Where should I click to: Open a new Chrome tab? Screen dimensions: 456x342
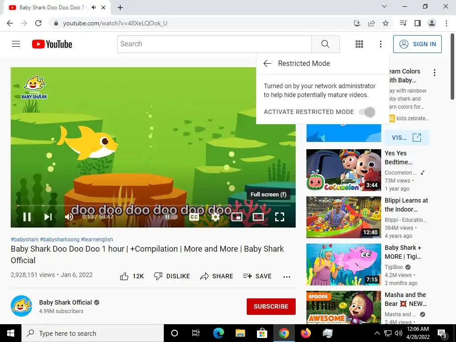[120, 8]
